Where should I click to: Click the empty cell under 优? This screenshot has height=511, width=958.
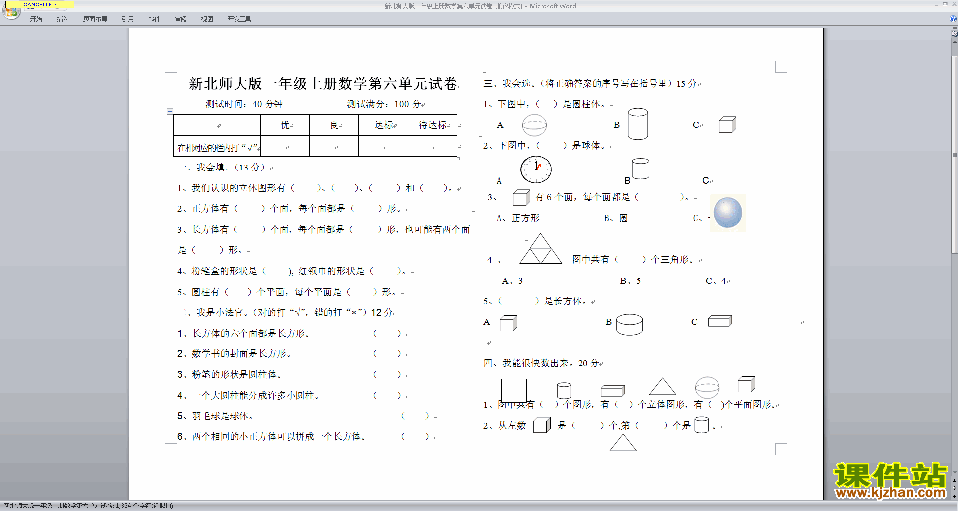[x=285, y=146]
